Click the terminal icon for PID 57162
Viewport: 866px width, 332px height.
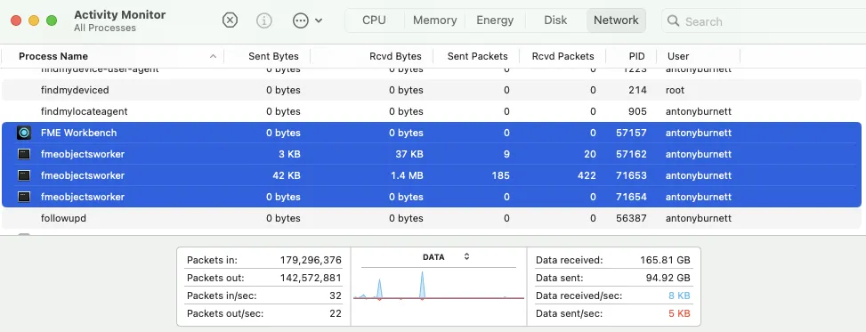(x=24, y=154)
